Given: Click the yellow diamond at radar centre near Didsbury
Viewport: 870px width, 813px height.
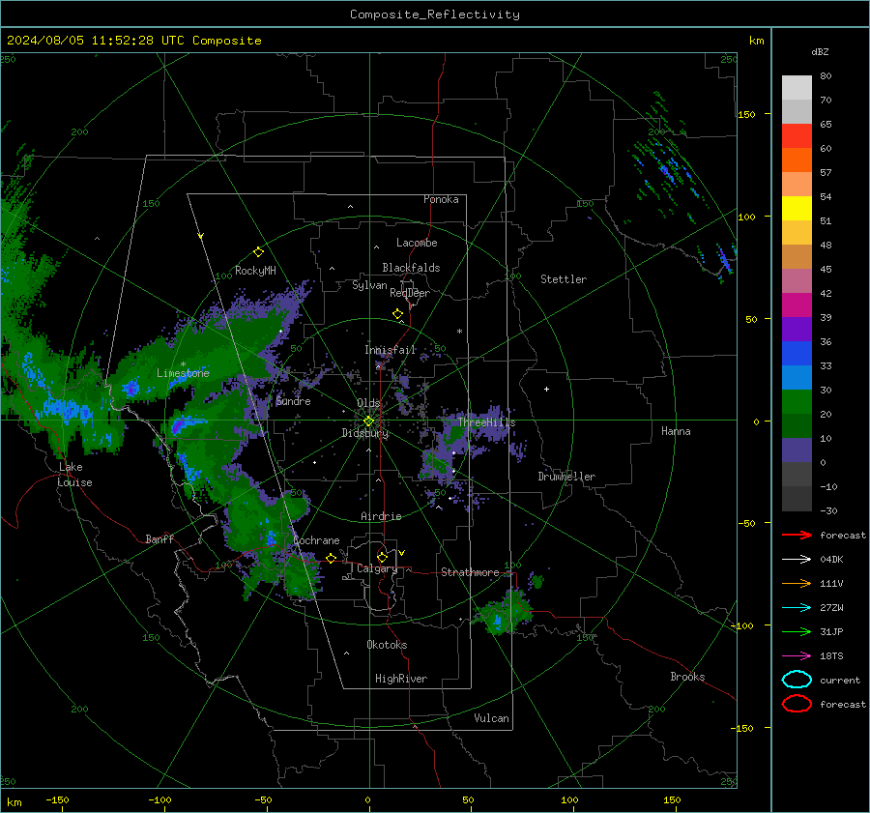Looking at the screenshot, I should pyautogui.click(x=368, y=421).
